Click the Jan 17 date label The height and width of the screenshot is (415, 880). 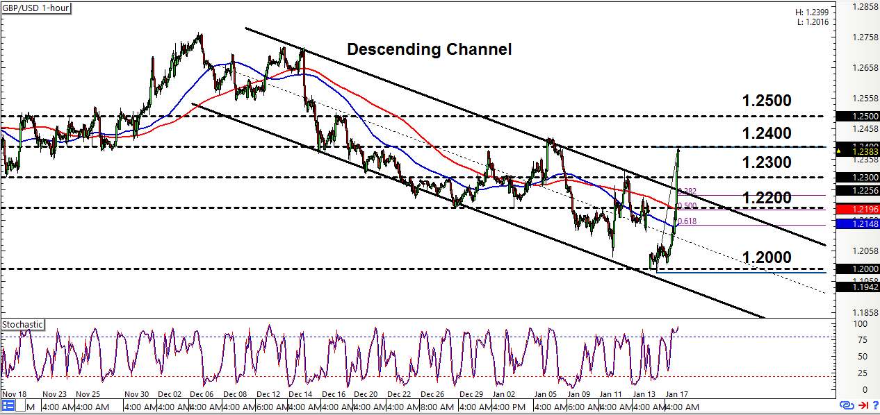tap(677, 394)
